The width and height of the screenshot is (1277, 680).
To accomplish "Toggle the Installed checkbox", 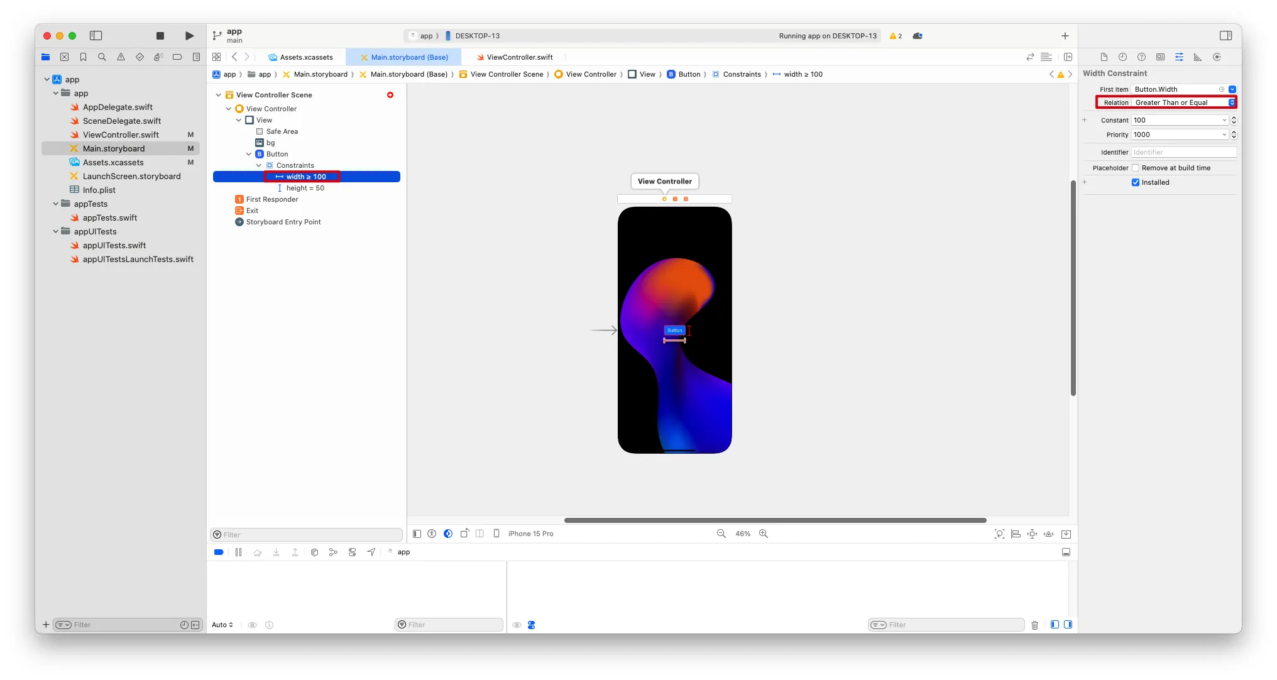I will [1136, 182].
